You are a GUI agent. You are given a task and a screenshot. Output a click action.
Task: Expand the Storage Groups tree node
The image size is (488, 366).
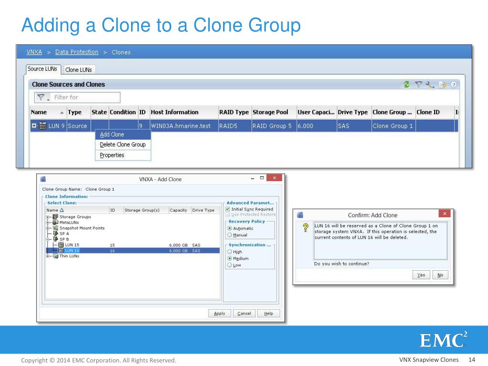coord(48,217)
